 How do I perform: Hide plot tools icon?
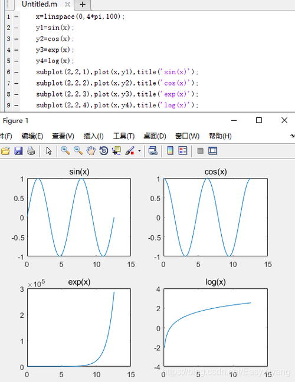click(201, 151)
